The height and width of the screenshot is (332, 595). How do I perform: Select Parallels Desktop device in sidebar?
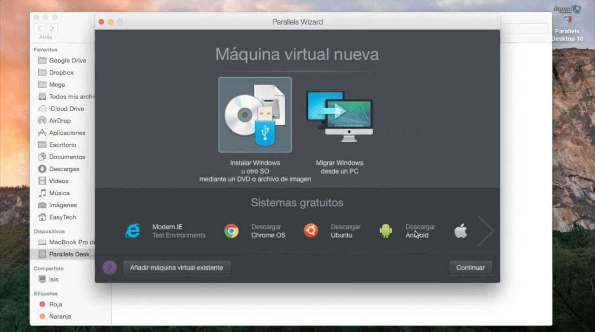[x=71, y=254]
